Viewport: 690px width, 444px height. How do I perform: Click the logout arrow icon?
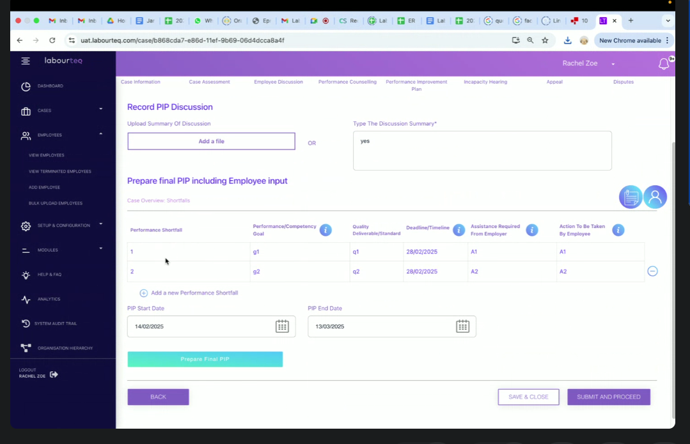point(54,374)
